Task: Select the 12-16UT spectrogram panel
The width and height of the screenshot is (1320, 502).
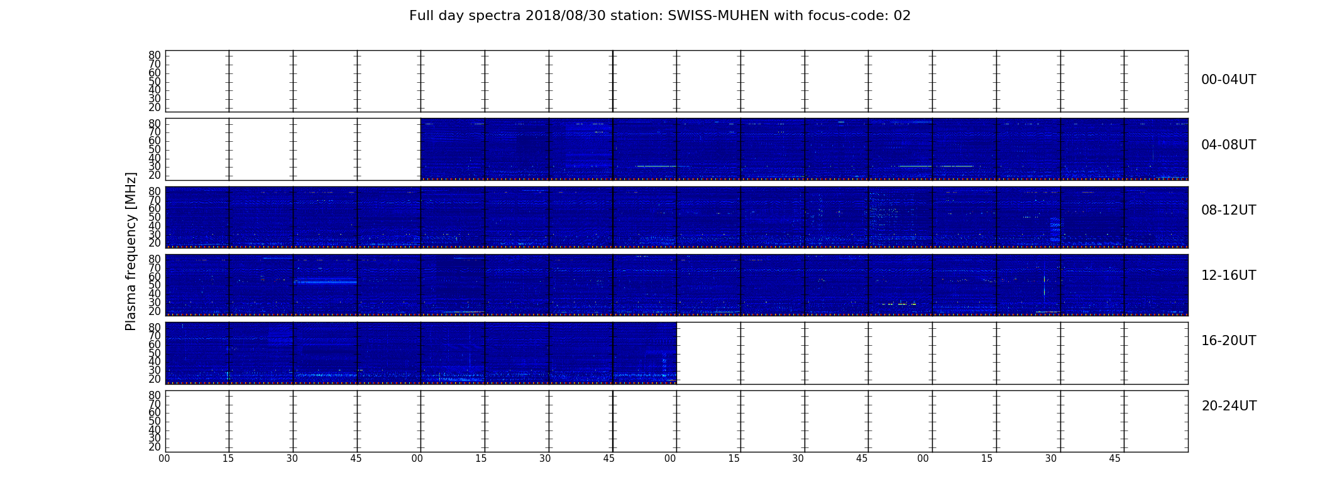Action: 676,285
